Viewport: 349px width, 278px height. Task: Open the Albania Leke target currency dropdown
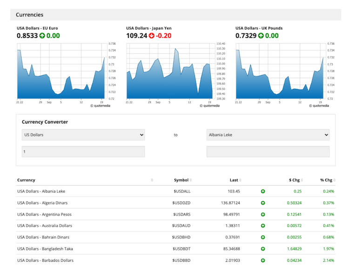point(268,135)
